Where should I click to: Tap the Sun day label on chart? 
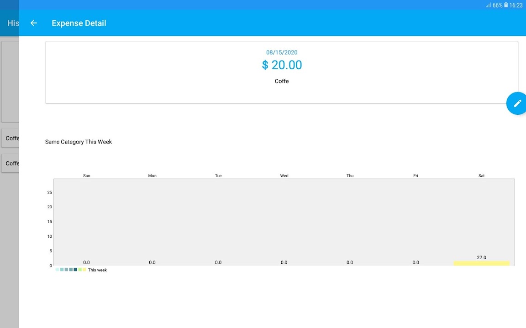tap(87, 176)
